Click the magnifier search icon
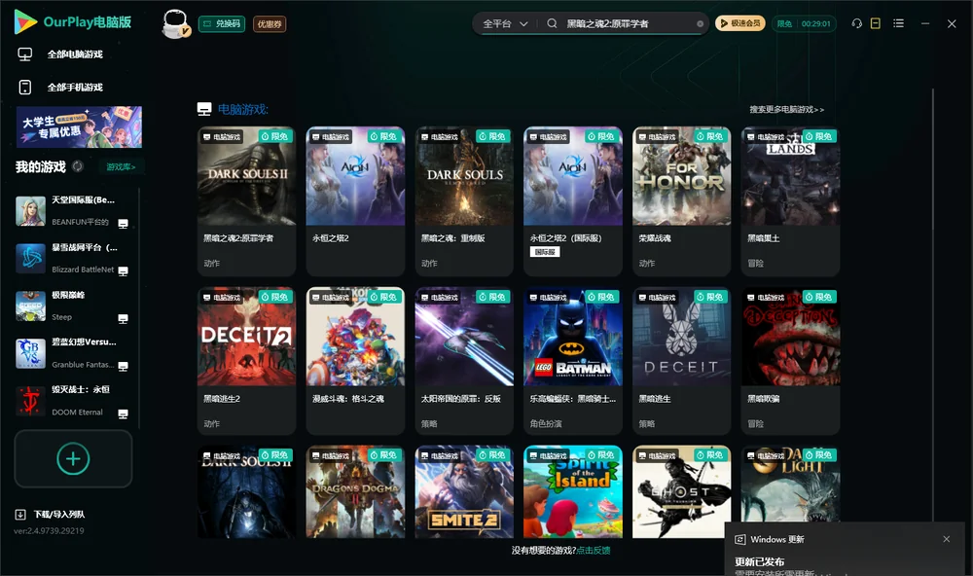This screenshot has height=576, width=973. (x=552, y=23)
